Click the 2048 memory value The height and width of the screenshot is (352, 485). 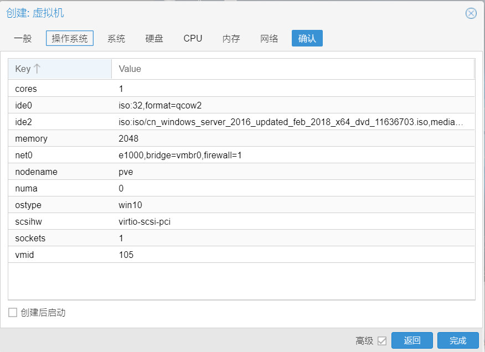click(x=128, y=138)
